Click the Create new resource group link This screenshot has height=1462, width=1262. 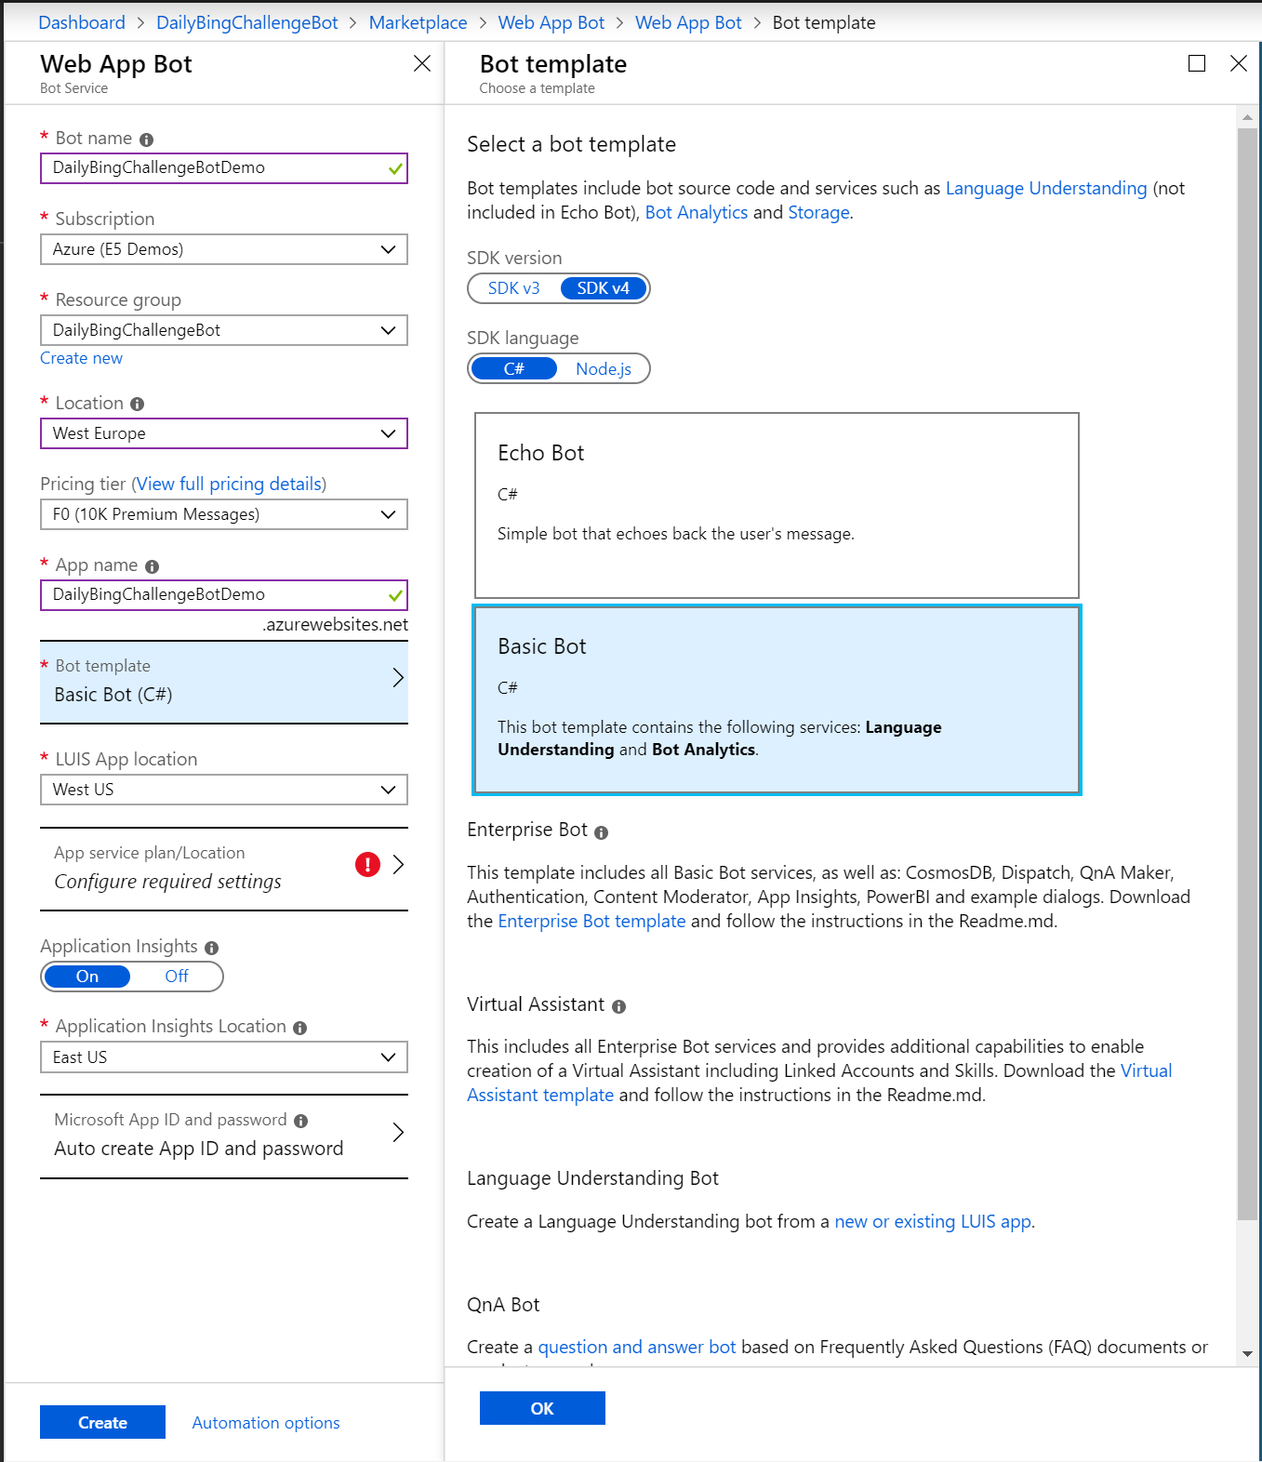point(81,358)
